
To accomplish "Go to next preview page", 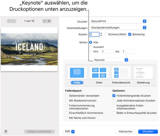I will tap(45, 21).
